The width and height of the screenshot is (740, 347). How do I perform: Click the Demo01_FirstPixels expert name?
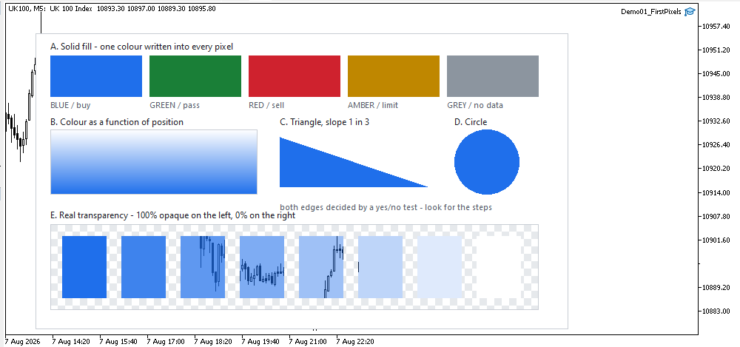pos(651,12)
